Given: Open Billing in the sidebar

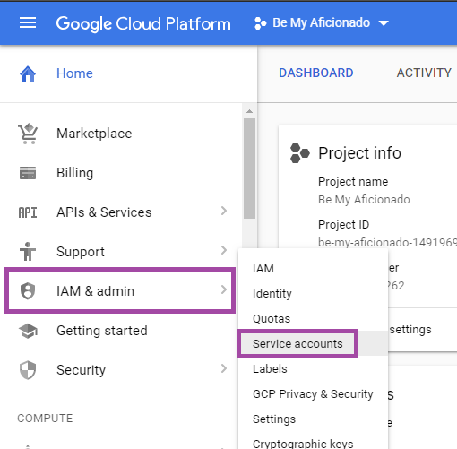Looking at the screenshot, I should pos(75,173).
